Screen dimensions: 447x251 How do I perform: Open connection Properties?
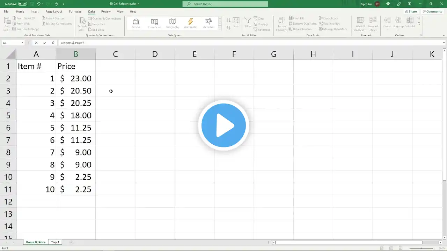96,24
